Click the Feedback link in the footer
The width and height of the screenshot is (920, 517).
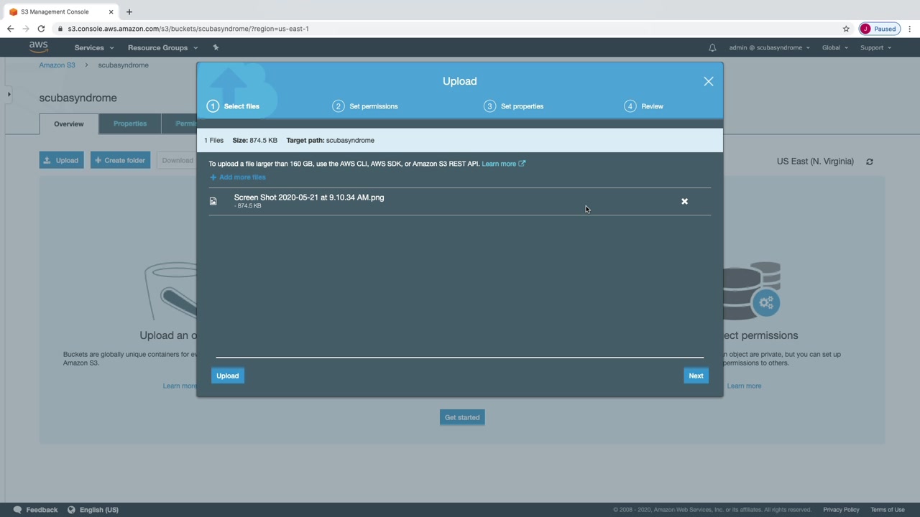click(42, 510)
